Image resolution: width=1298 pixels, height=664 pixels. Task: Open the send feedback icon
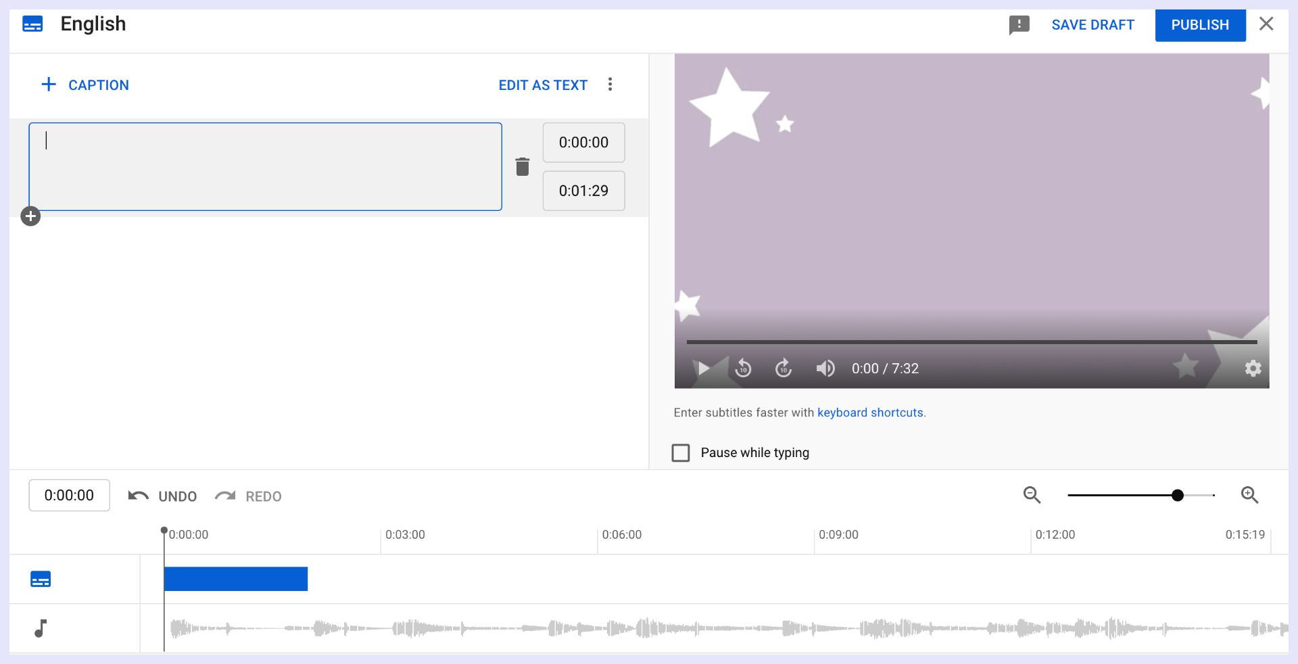pyautogui.click(x=1019, y=25)
